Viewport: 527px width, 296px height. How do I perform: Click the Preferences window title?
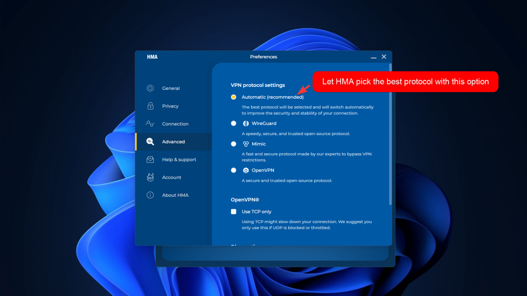(x=263, y=57)
